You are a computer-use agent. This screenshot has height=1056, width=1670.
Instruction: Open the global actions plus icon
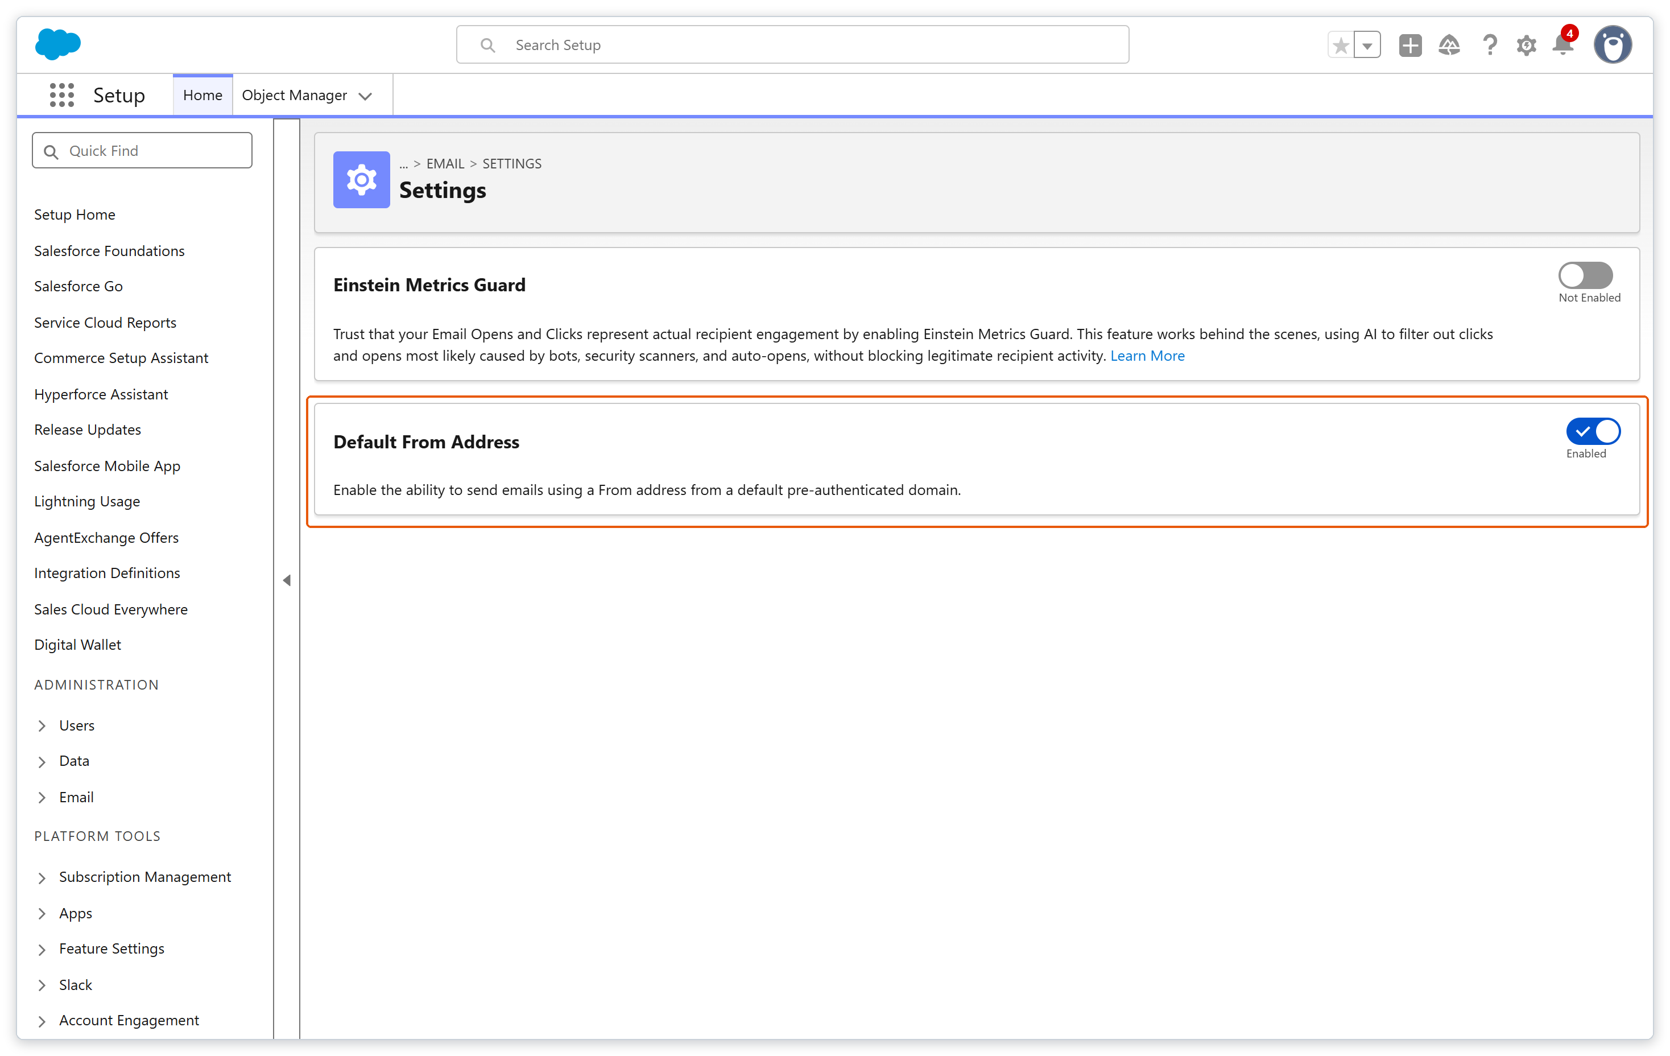pos(1410,45)
